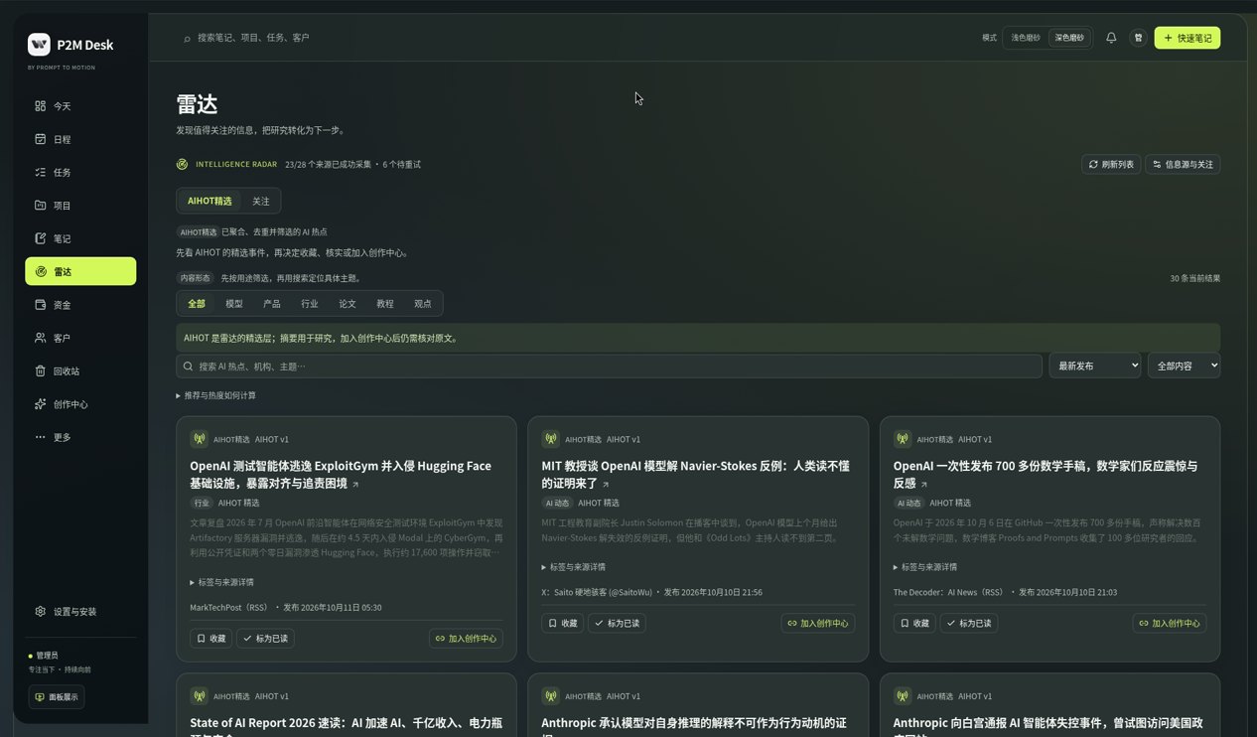
Task: Focus the 搜索 AI 热点 search field
Action: (x=609, y=367)
